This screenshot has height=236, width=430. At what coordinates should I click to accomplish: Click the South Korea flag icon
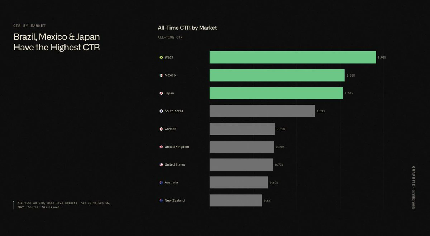tap(161, 111)
